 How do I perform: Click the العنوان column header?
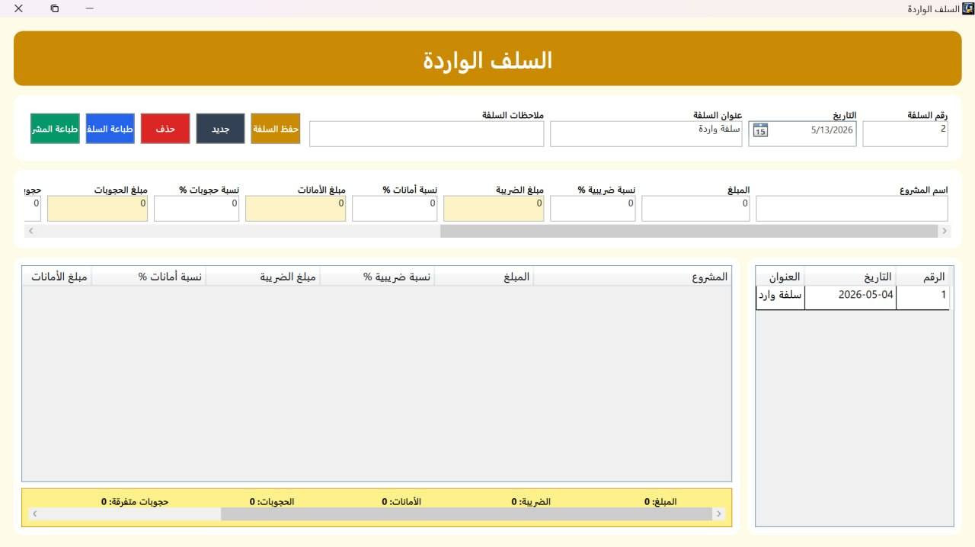(x=780, y=277)
